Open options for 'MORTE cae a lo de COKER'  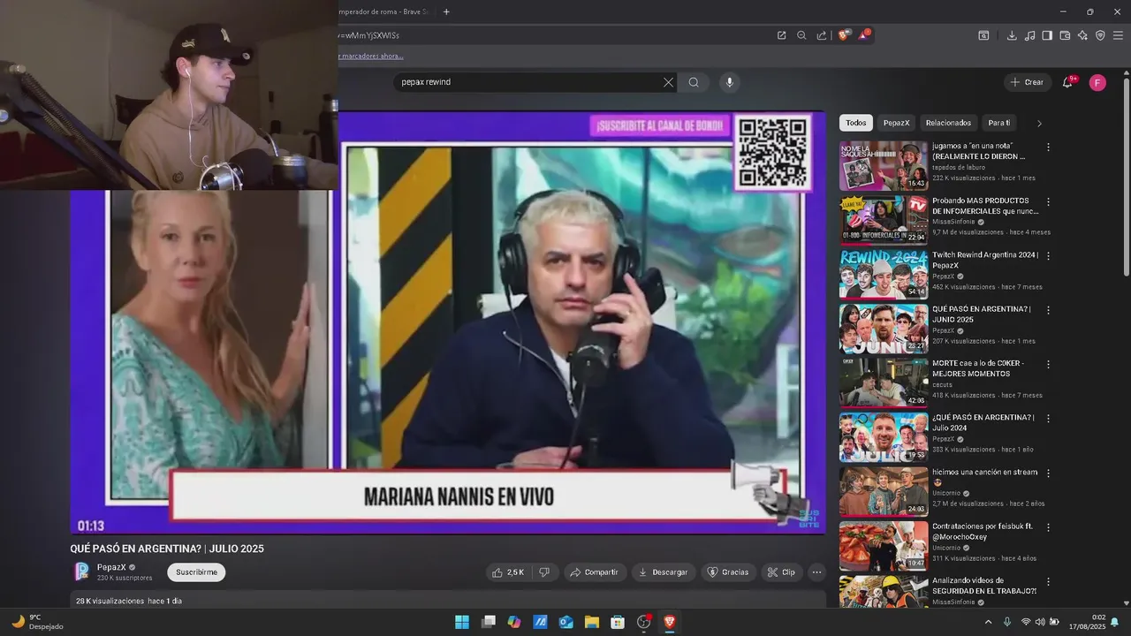pyautogui.click(x=1048, y=364)
